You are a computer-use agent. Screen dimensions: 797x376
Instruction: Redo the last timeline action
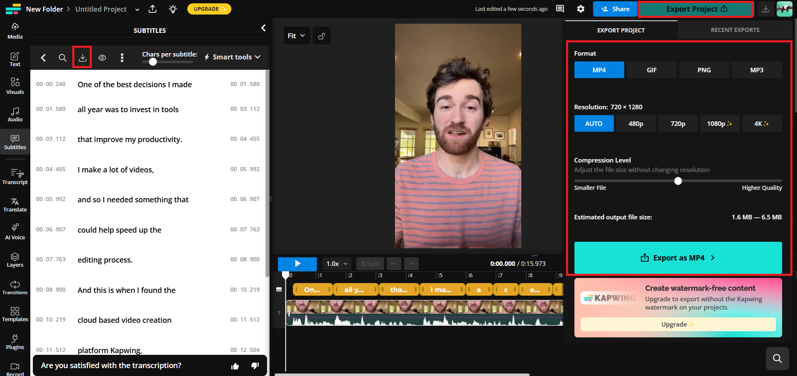[411, 263]
